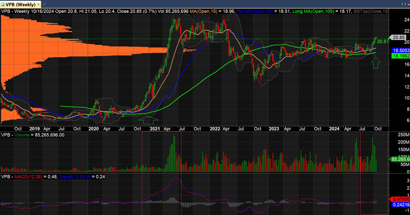Select the 20.85 last price label
The width and height of the screenshot is (410, 215).
click(399, 37)
